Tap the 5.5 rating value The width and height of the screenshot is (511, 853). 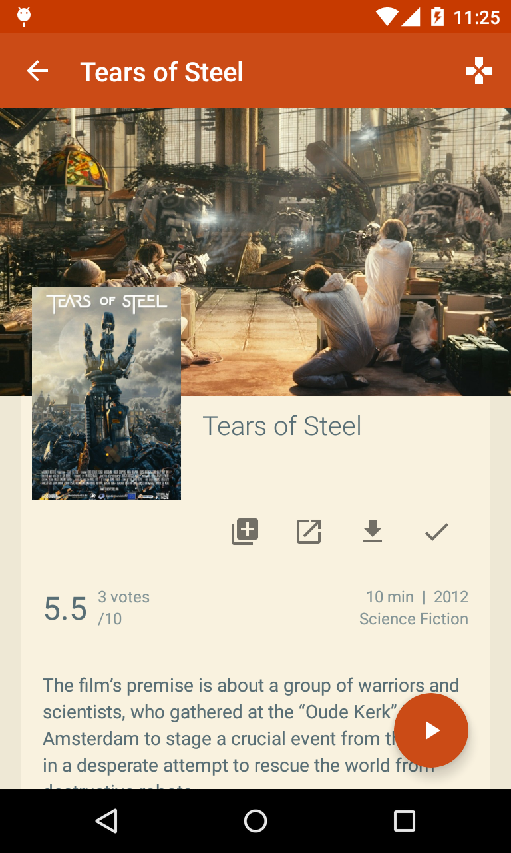click(65, 608)
